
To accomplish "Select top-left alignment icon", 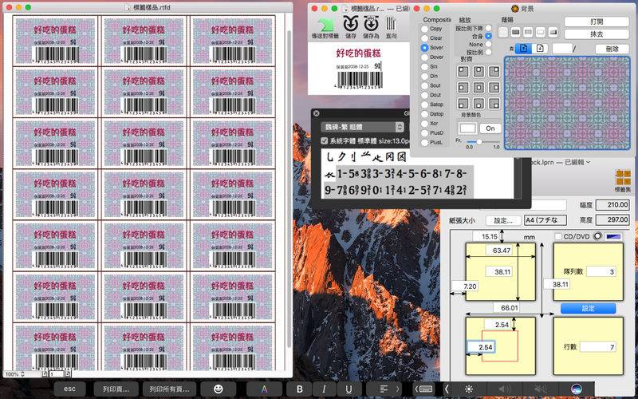I will click(x=463, y=72).
